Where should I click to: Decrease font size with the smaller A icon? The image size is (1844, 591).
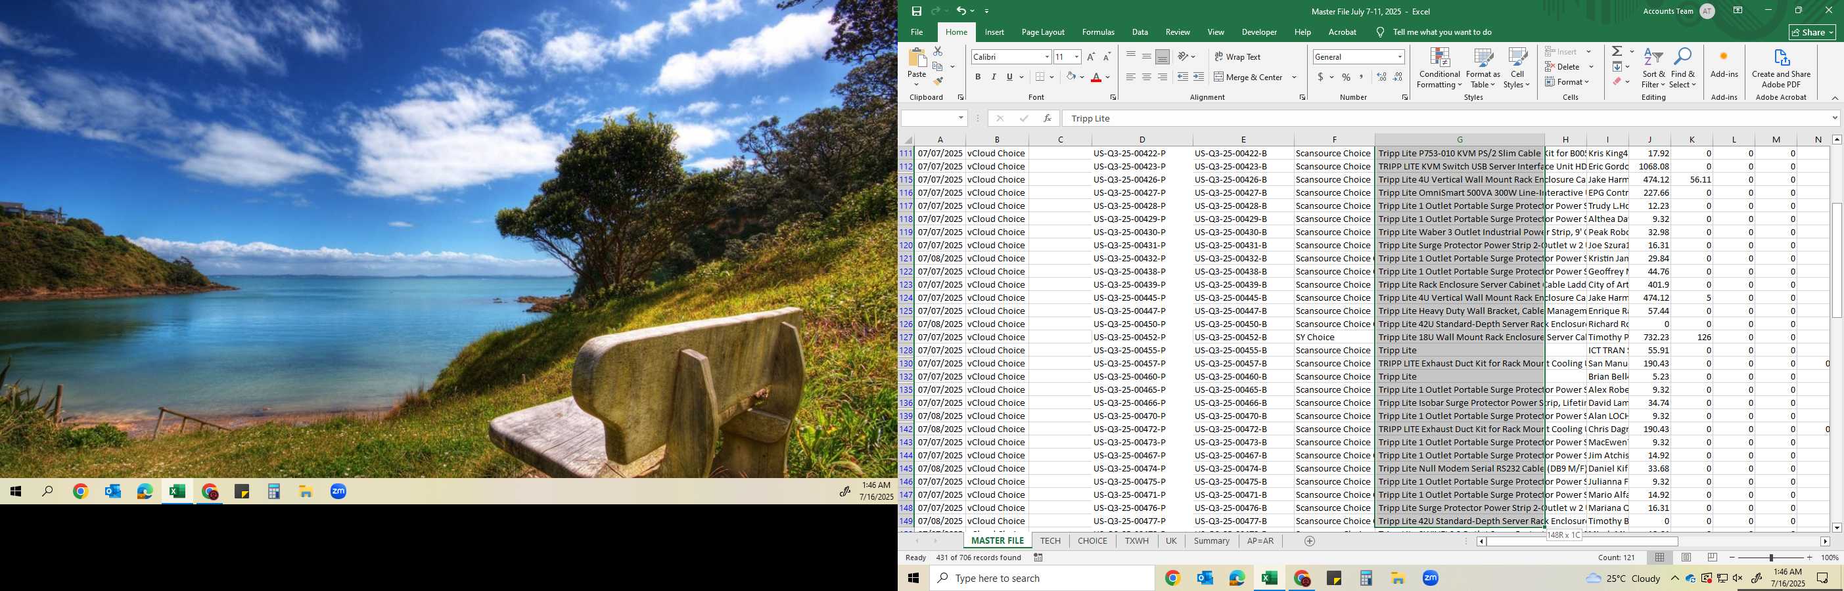click(x=1107, y=56)
